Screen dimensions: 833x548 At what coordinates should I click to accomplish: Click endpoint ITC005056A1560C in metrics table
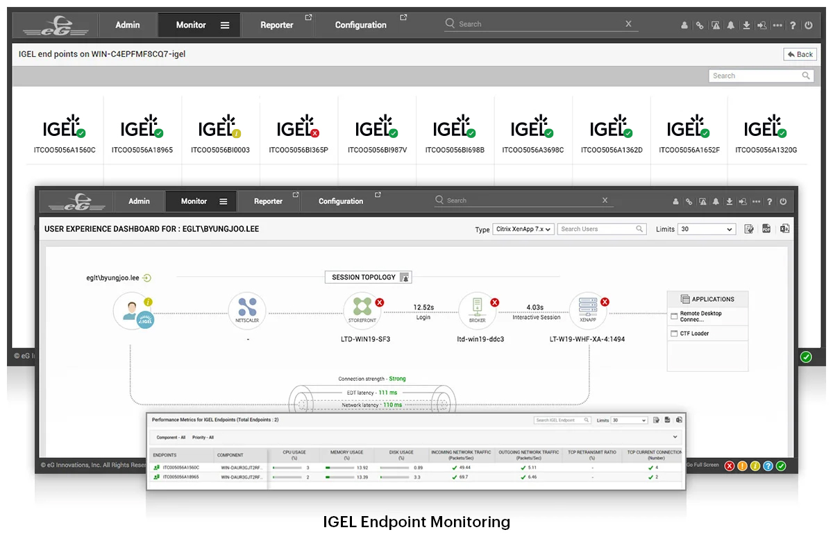(180, 468)
